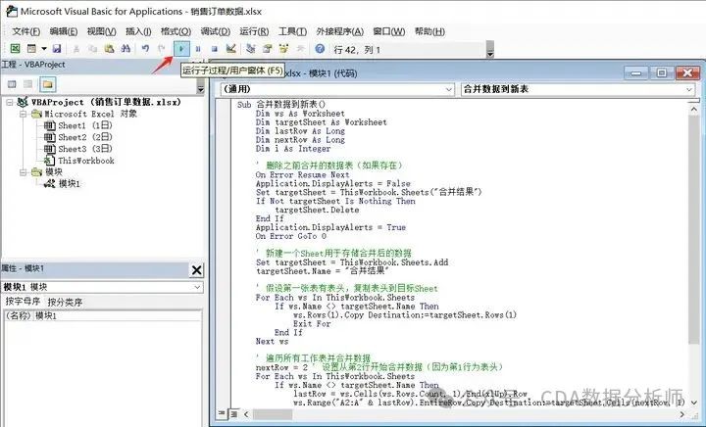The width and height of the screenshot is (706, 427).
Task: Toggle Folders view in project panel
Action: point(47,84)
